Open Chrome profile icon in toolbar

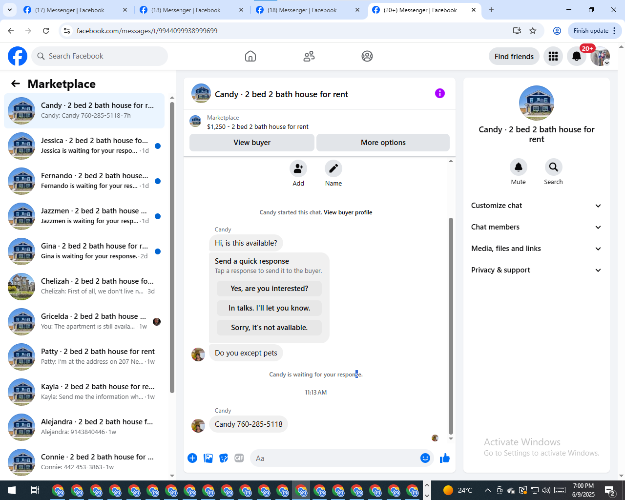pyautogui.click(x=557, y=31)
